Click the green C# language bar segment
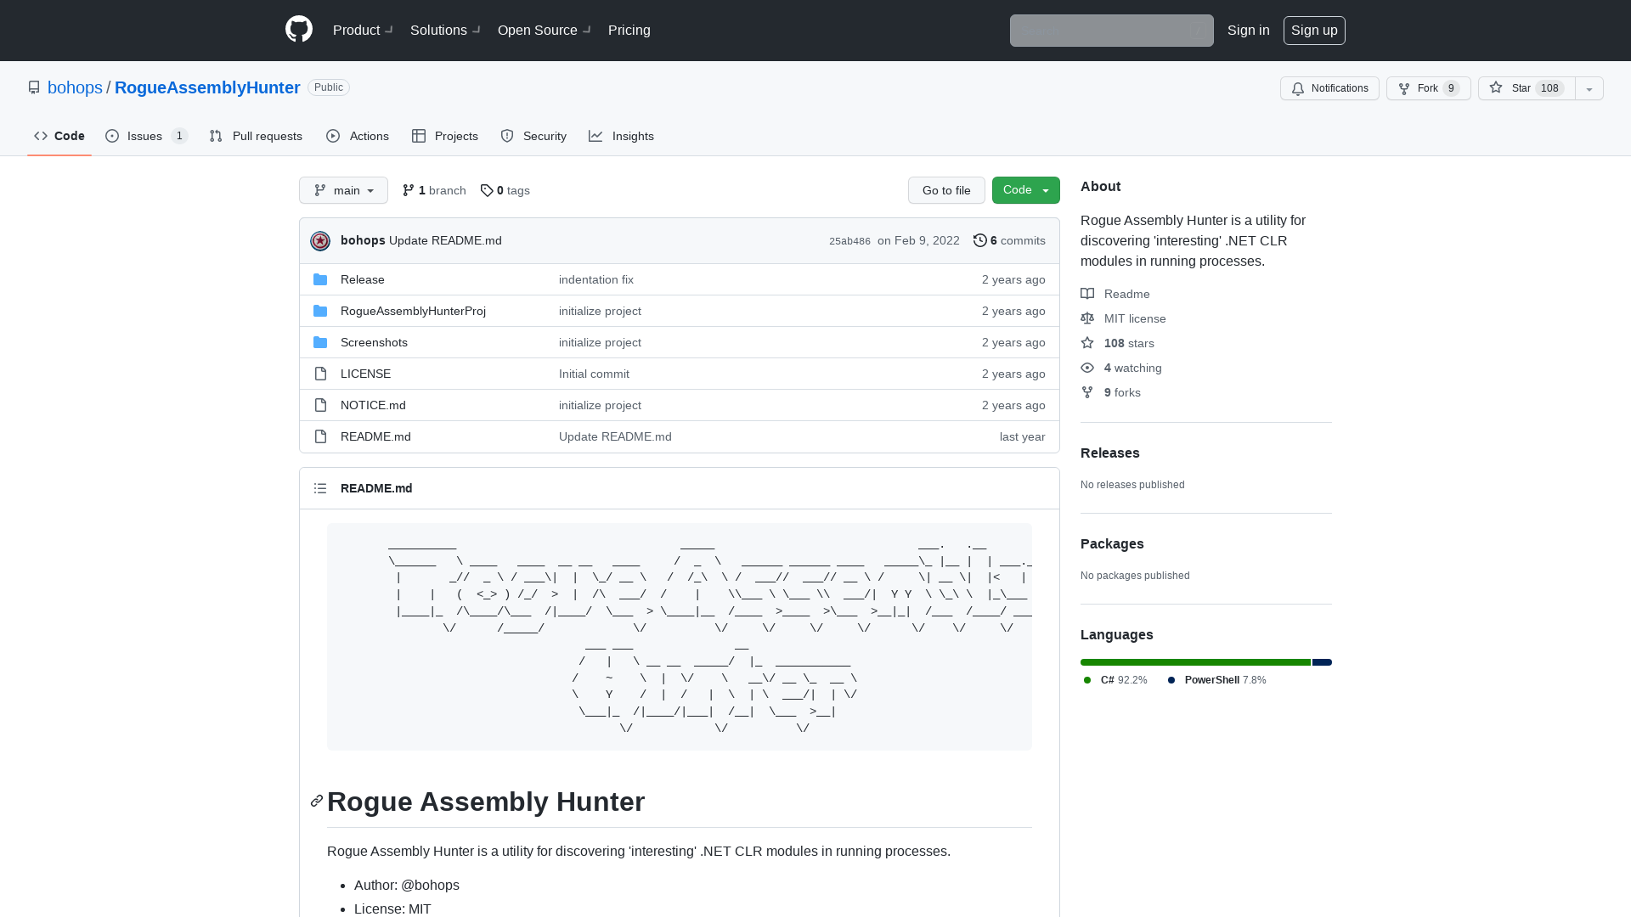This screenshot has width=1631, height=917. [1195, 662]
